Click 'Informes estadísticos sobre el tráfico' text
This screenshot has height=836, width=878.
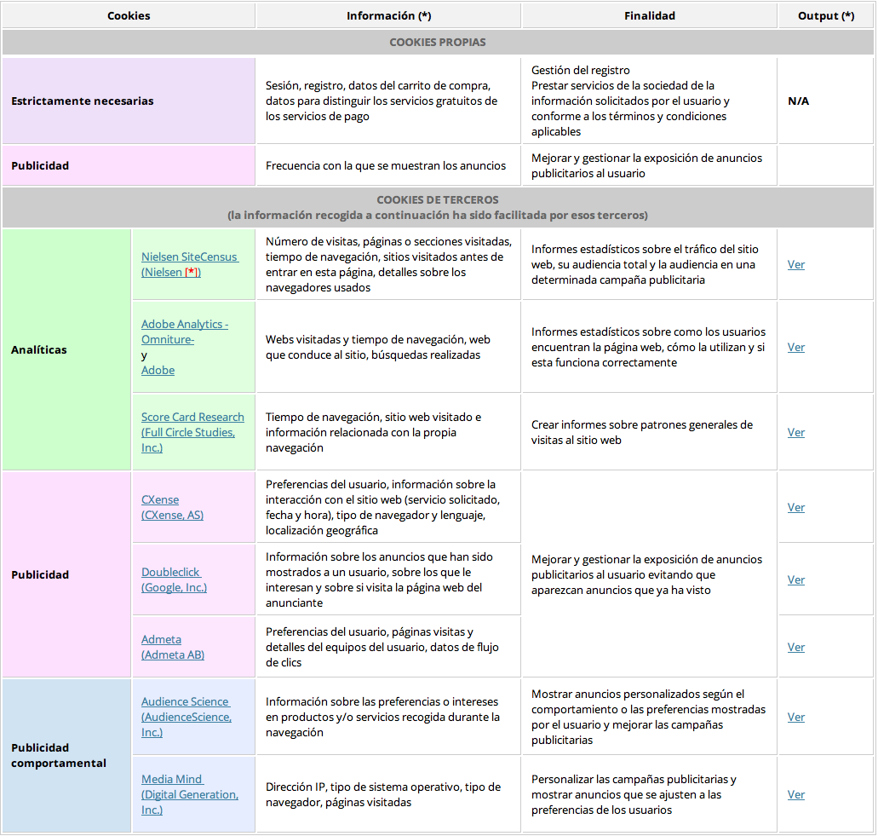(x=645, y=264)
